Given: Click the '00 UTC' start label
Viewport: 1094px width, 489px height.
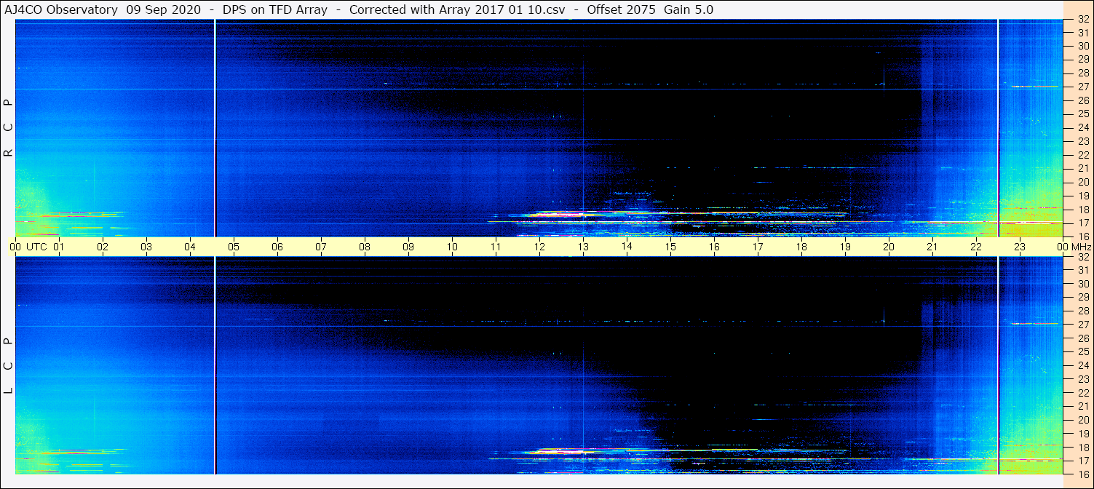Looking at the screenshot, I should 28,247.
